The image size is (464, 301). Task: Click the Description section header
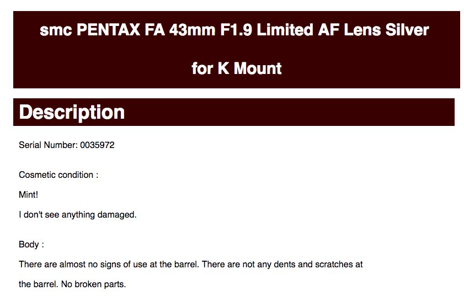72,112
